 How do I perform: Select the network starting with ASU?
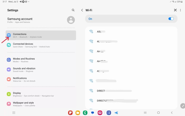click(131, 32)
